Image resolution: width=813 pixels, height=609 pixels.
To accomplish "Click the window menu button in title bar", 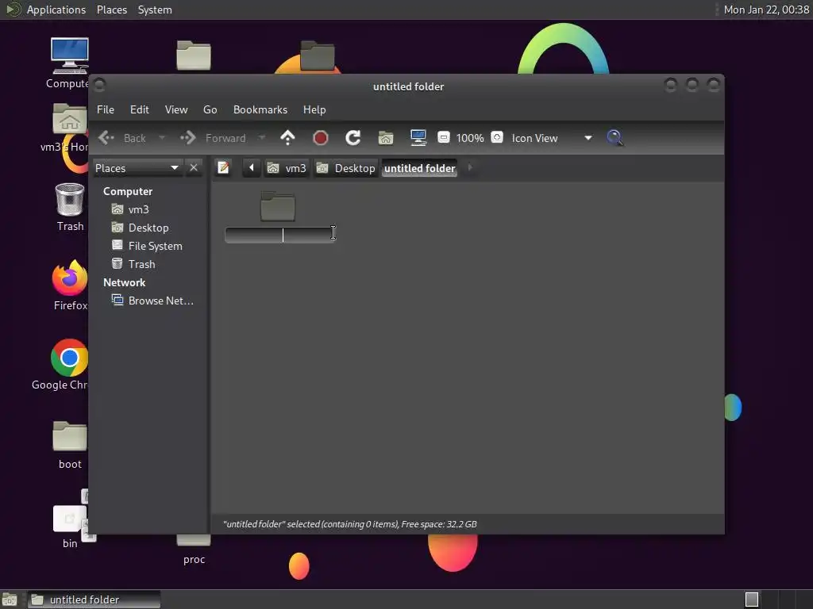I will click(99, 84).
